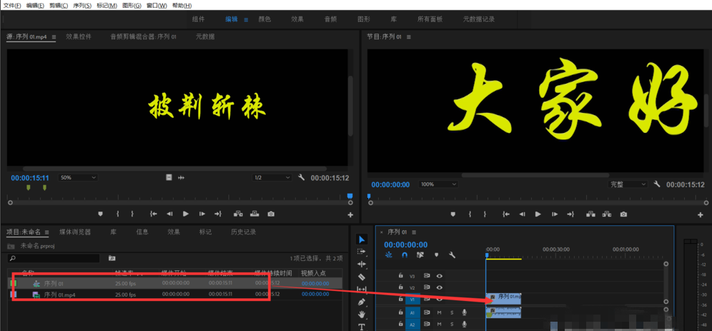Viewport: 712px width, 331px height.
Task: Open Source monitor 1/2 resolution dropdown
Action: (272, 177)
